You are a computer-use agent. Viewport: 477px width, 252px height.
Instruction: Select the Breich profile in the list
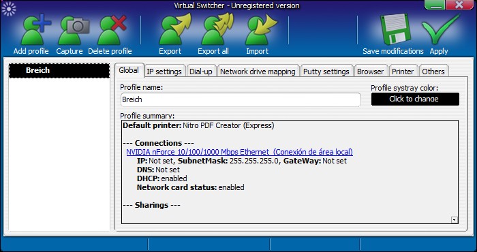(x=59, y=71)
